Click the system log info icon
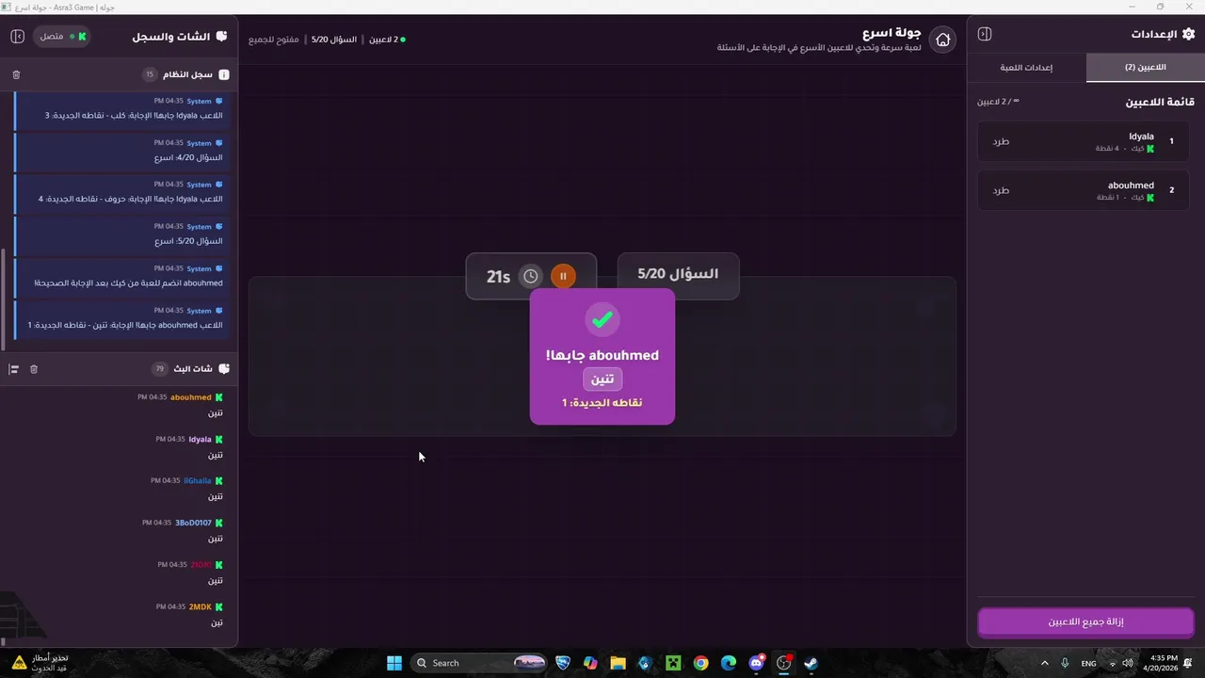 pos(224,74)
